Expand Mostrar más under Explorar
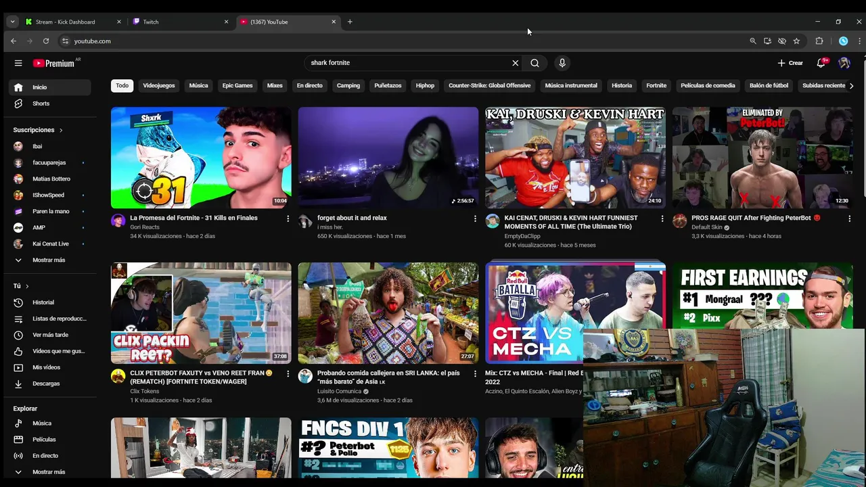 (x=50, y=472)
